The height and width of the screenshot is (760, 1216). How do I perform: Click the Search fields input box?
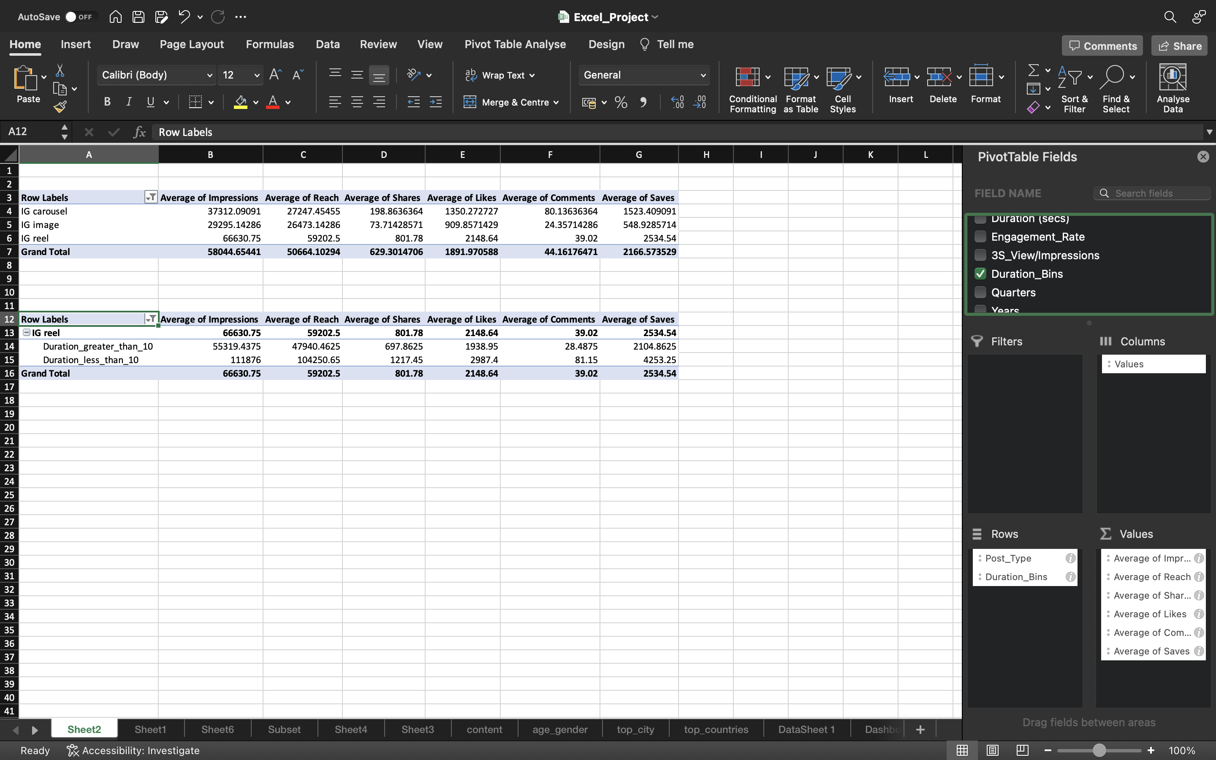click(x=1152, y=193)
